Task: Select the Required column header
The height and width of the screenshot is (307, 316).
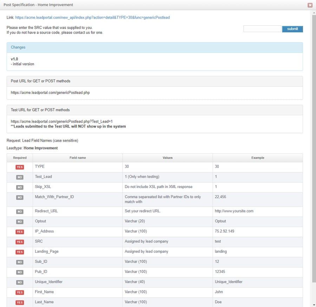Action: [20, 157]
